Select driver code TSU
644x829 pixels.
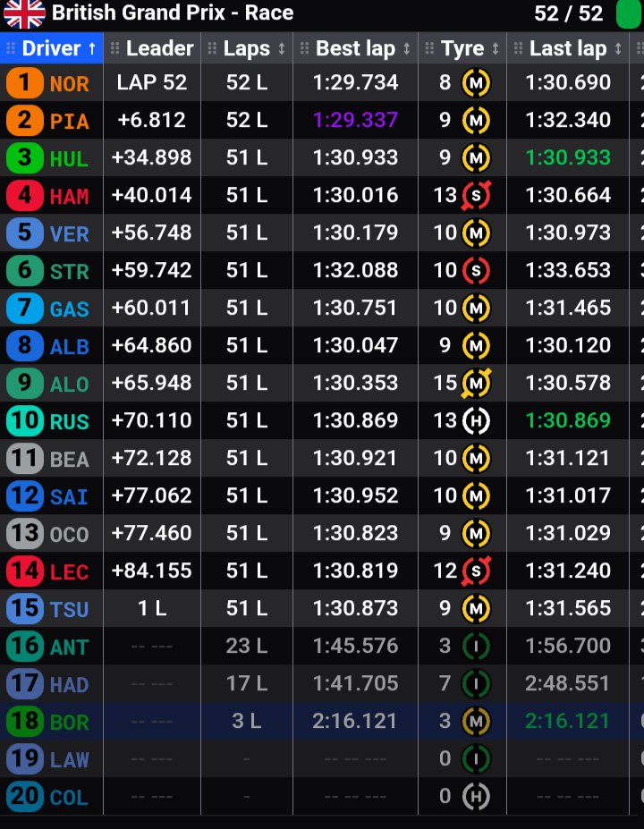click(69, 610)
